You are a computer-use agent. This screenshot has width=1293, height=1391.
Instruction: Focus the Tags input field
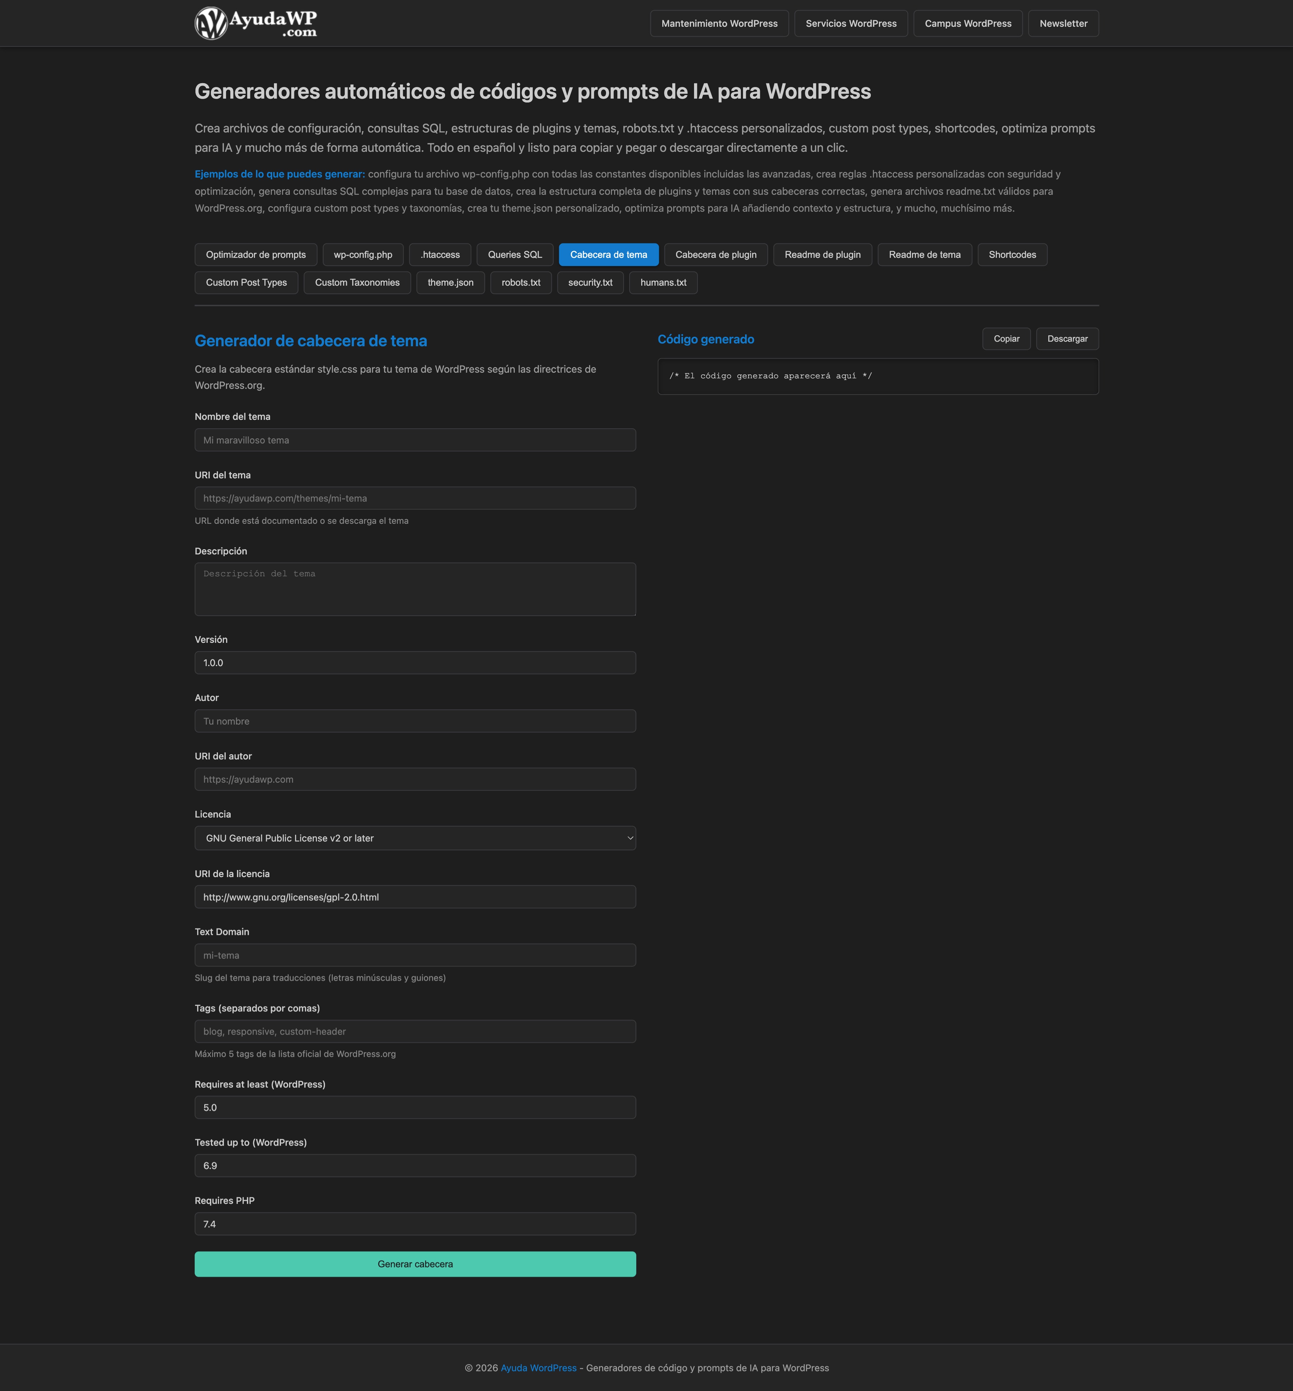click(x=415, y=1031)
